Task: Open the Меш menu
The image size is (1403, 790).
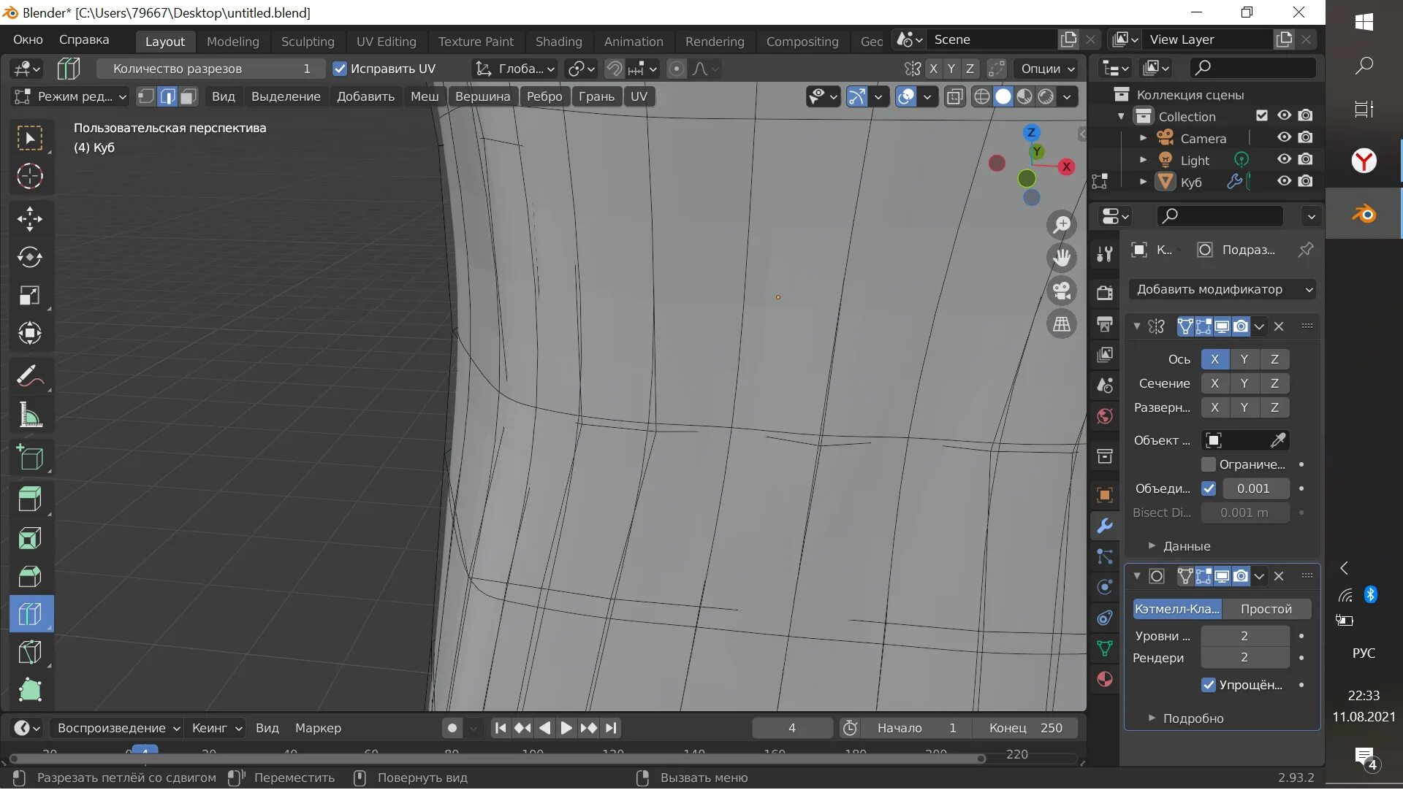Action: [424, 96]
